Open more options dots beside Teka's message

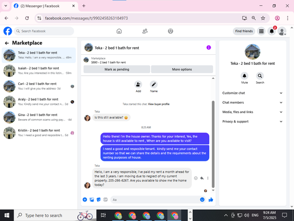[x=208, y=178]
